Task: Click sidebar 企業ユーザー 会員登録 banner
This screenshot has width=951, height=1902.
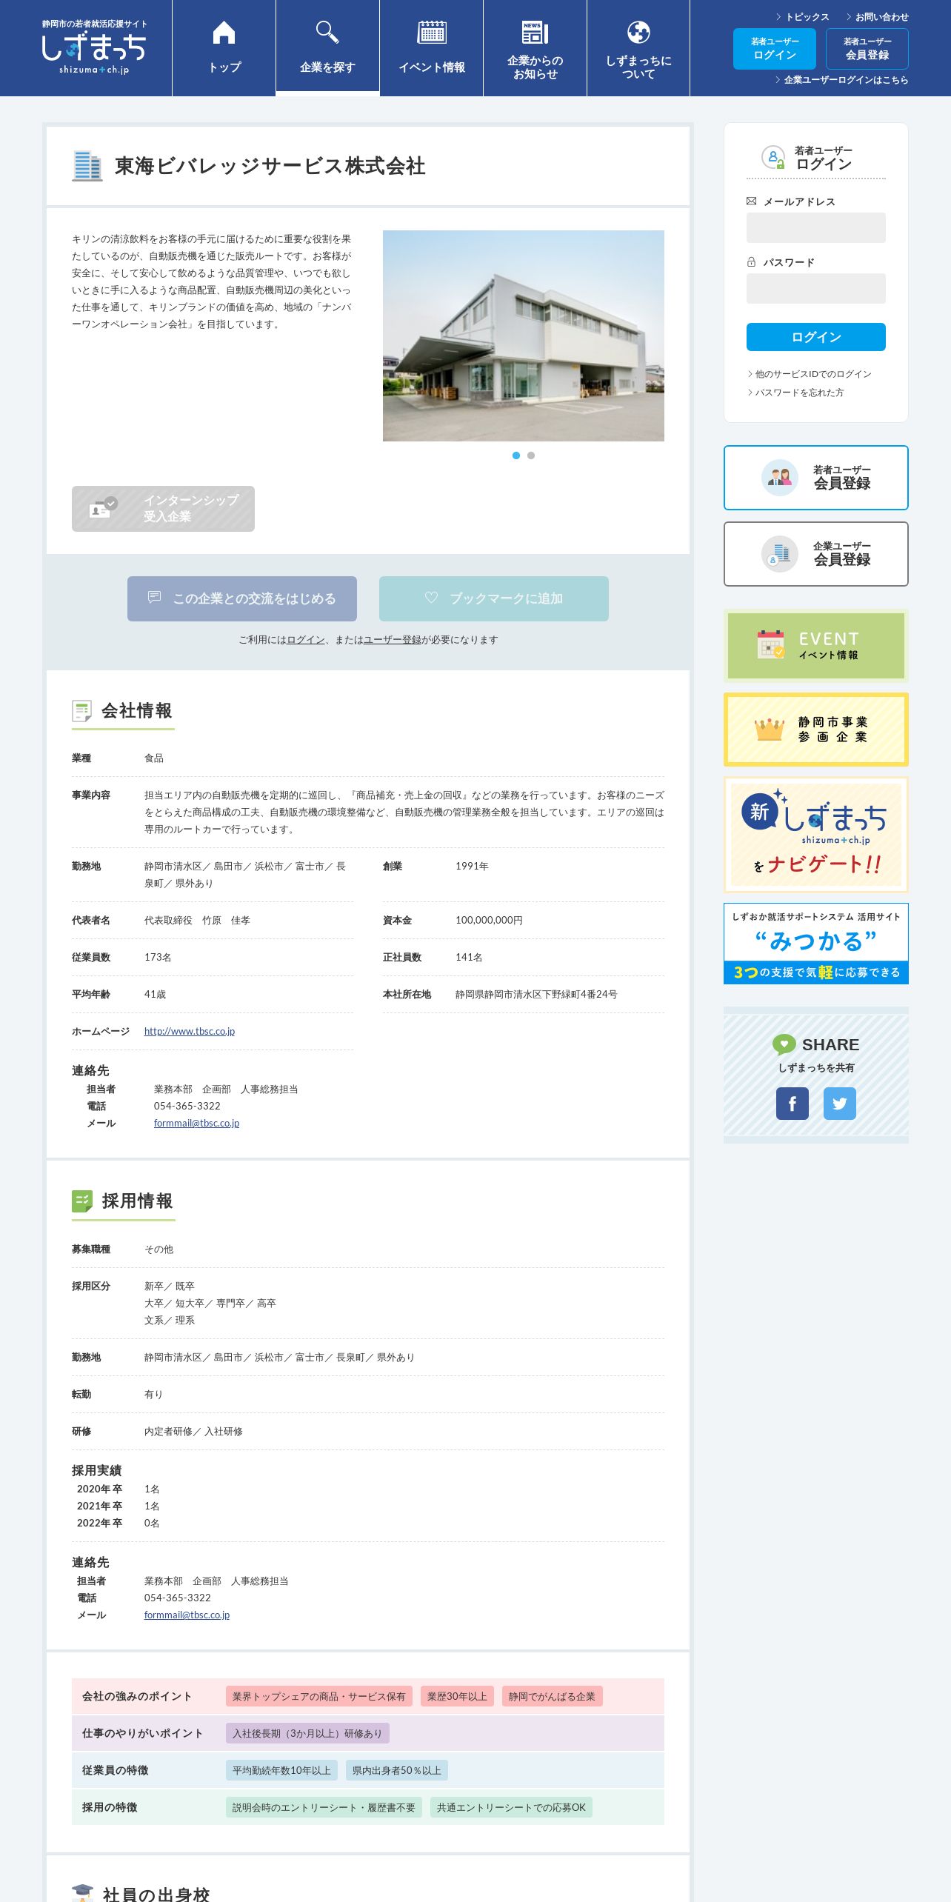Action: pyautogui.click(x=816, y=554)
